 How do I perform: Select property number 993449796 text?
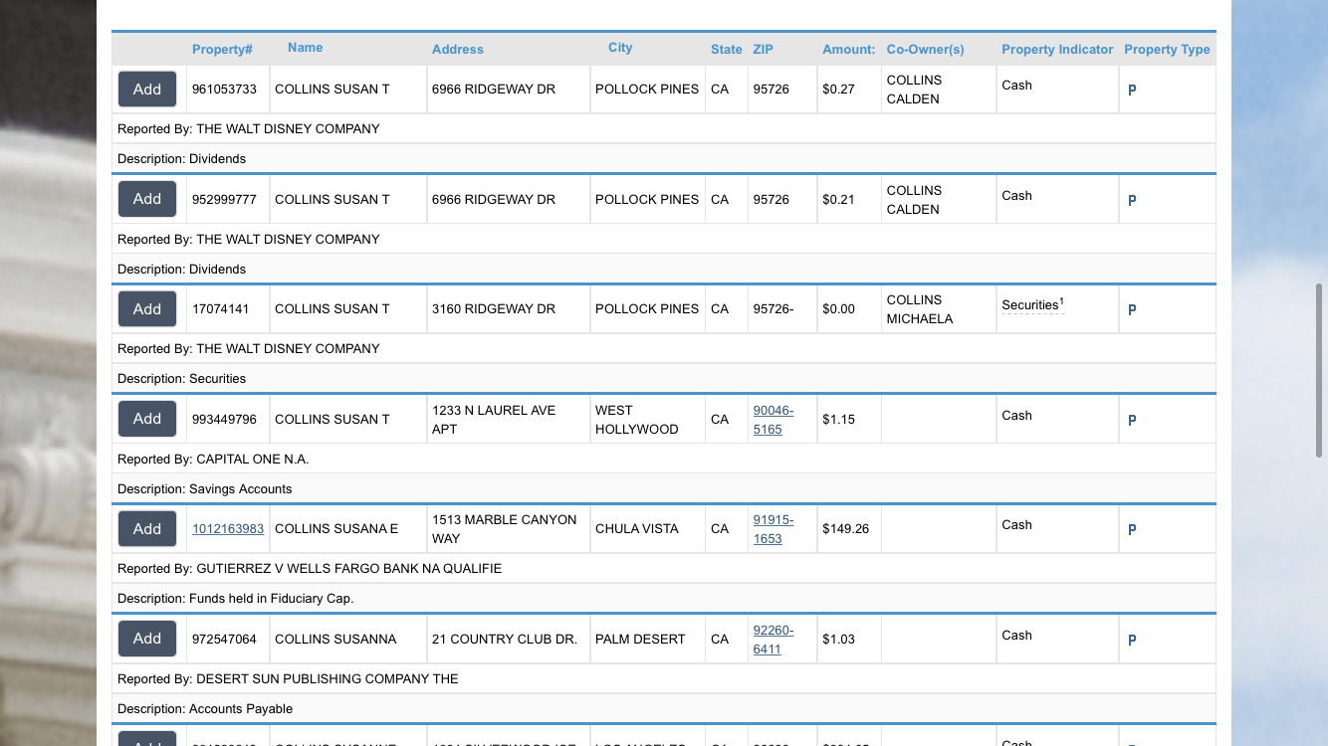224,420
